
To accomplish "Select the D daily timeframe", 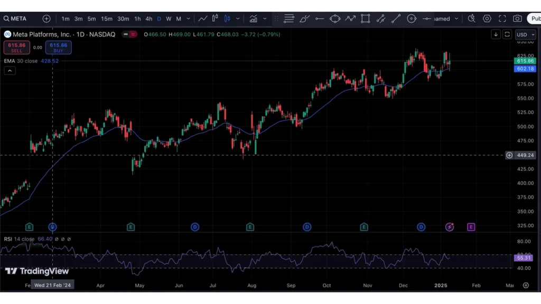I will click(159, 18).
